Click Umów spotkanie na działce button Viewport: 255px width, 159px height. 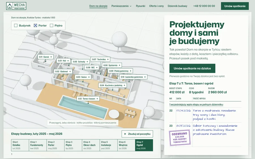192,68
